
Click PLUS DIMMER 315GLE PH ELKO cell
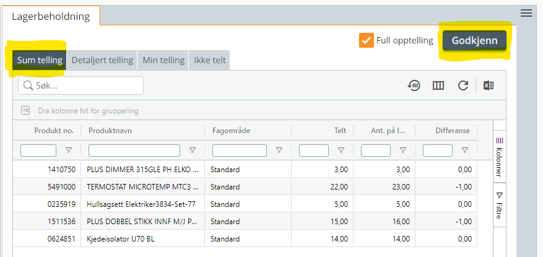[142, 170]
